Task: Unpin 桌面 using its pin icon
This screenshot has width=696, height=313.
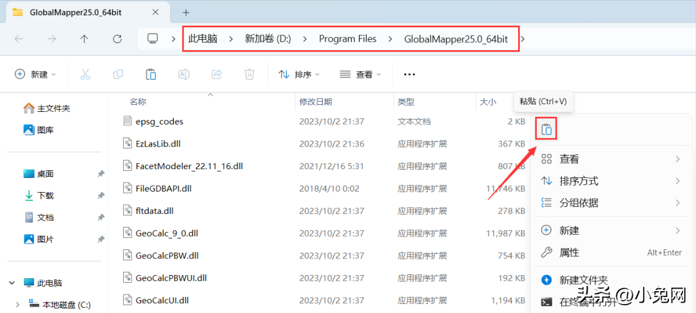Action: pyautogui.click(x=101, y=174)
